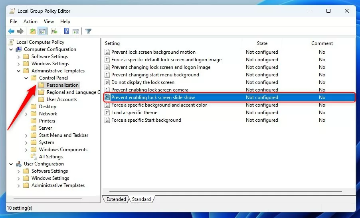
Task: Expand the Network folder
Action: click(26, 114)
